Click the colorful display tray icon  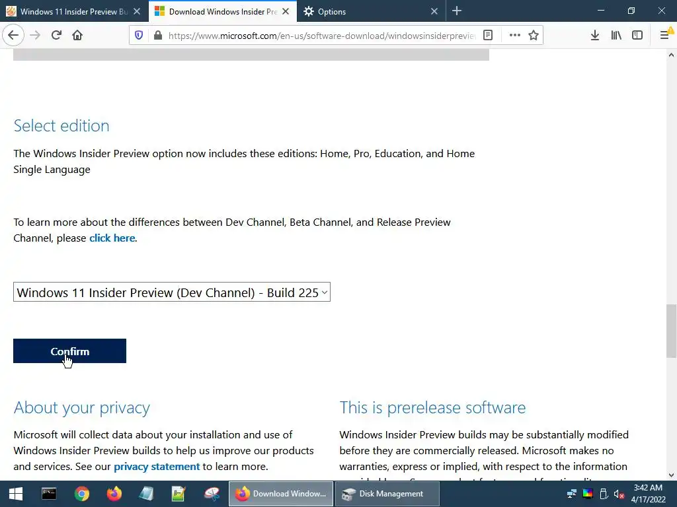(588, 494)
